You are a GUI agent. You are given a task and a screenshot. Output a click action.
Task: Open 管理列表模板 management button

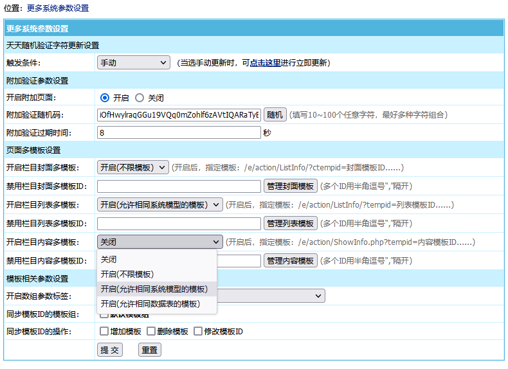point(291,224)
